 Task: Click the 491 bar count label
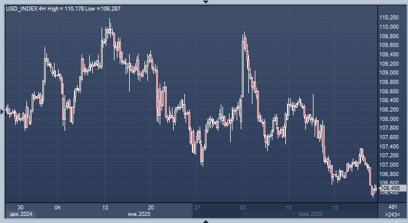pyautogui.click(x=393, y=207)
